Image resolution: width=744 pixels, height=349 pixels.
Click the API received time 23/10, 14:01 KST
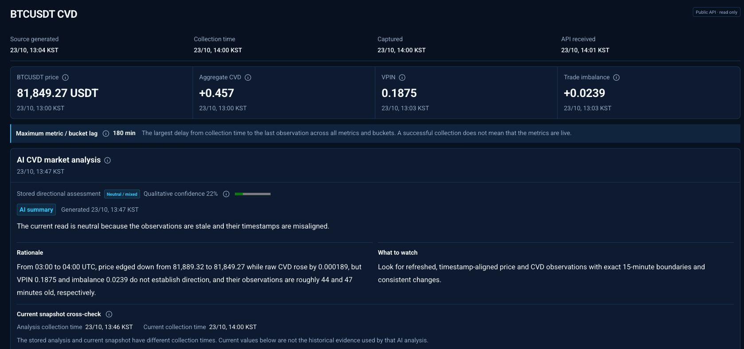(x=585, y=50)
